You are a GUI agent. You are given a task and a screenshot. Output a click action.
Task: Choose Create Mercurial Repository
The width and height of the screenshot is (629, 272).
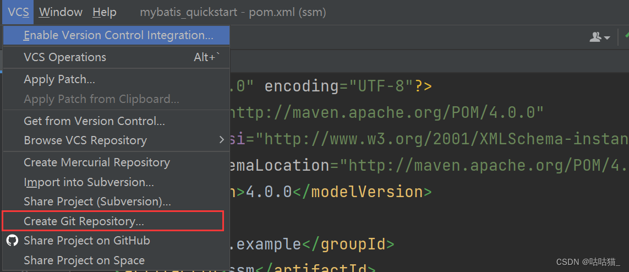pos(116,162)
